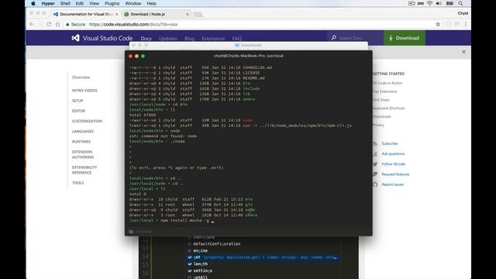Viewport: 496px width, 279px height.
Task: Open Spotlight search in menu bar
Action: point(460,3)
